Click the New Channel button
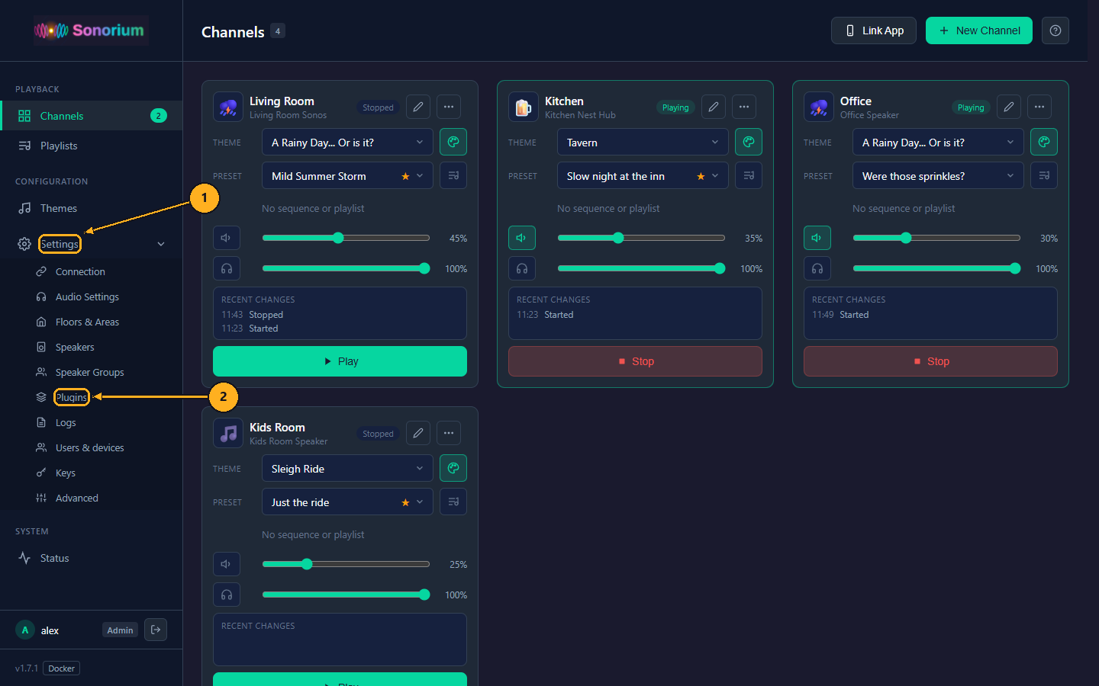 click(979, 30)
